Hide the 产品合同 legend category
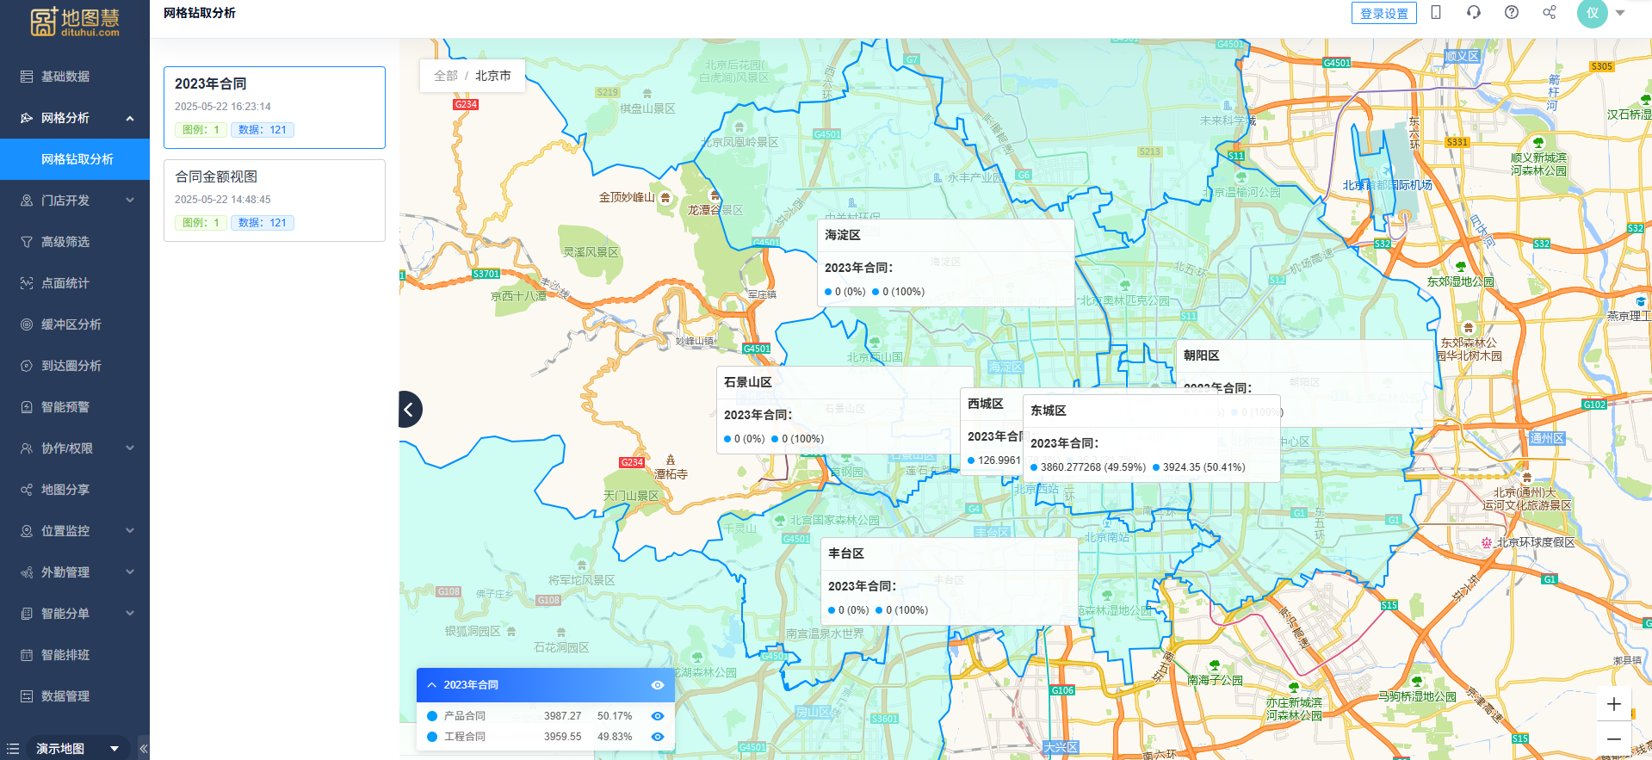The height and width of the screenshot is (760, 1652). coord(658,716)
